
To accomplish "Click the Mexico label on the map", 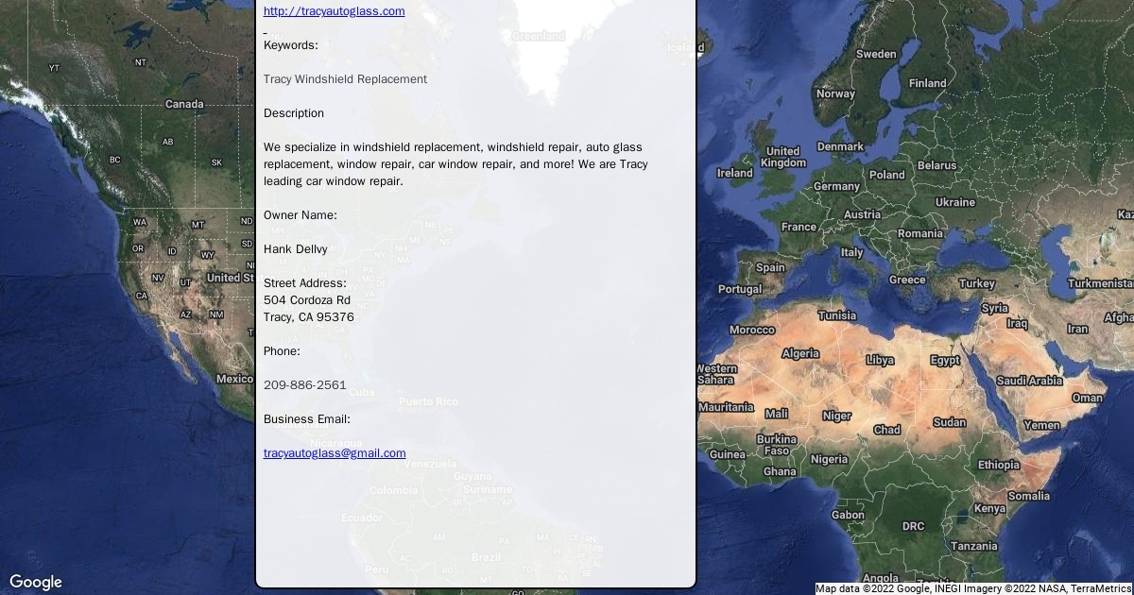I will click(x=233, y=379).
